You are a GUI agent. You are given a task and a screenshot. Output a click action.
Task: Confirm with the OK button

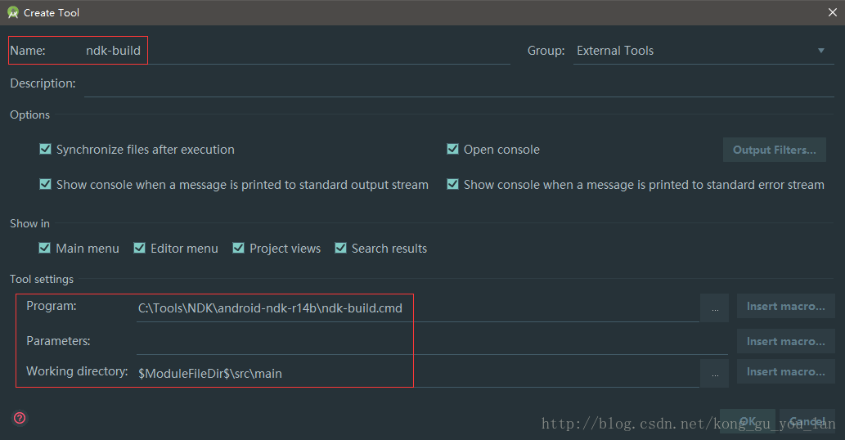point(748,421)
